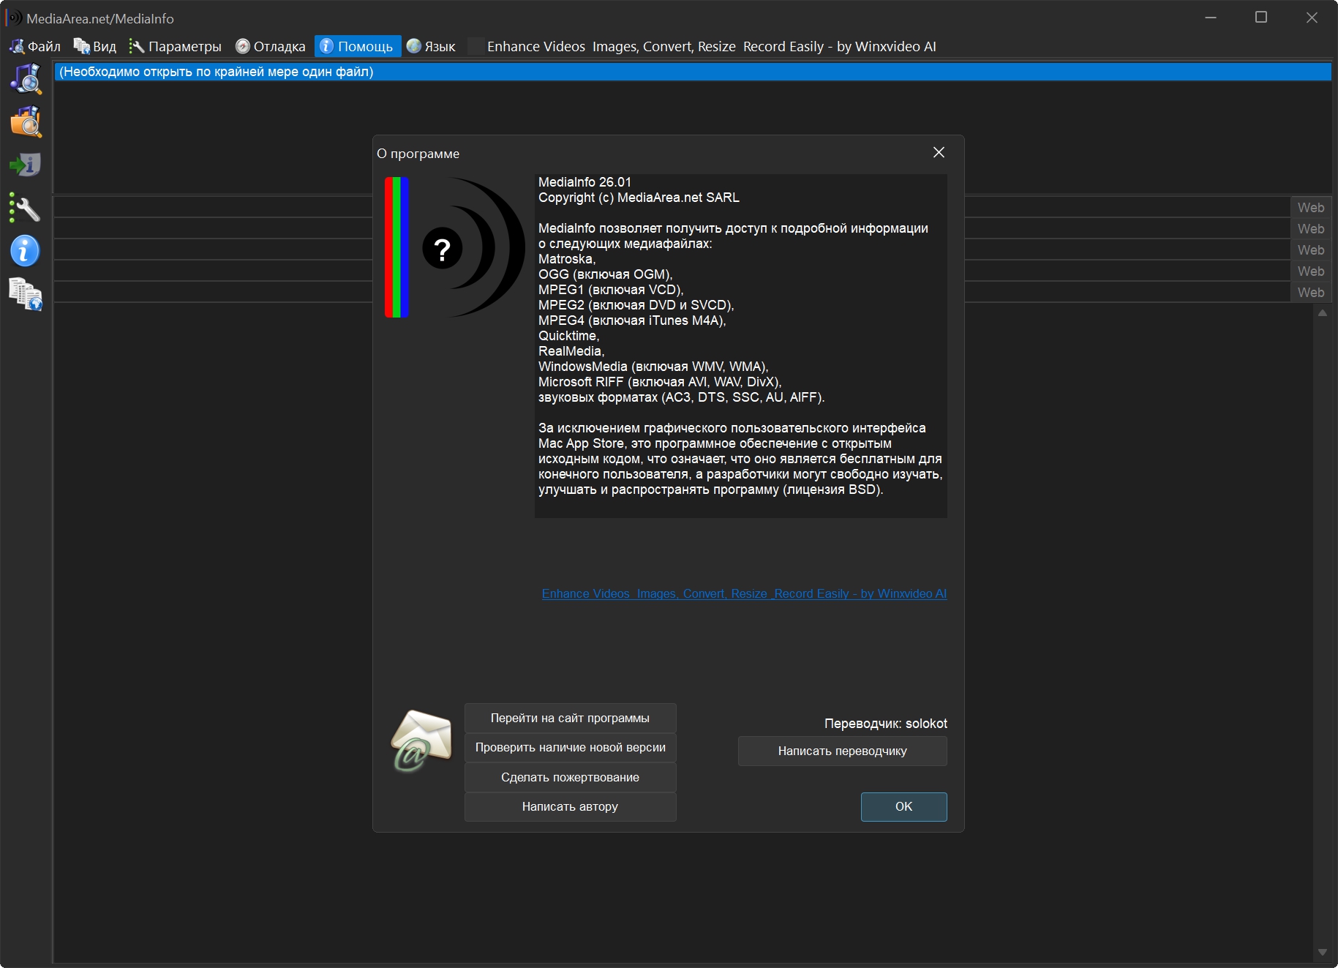Click "Проверить наличие новой версии" button

click(x=570, y=748)
